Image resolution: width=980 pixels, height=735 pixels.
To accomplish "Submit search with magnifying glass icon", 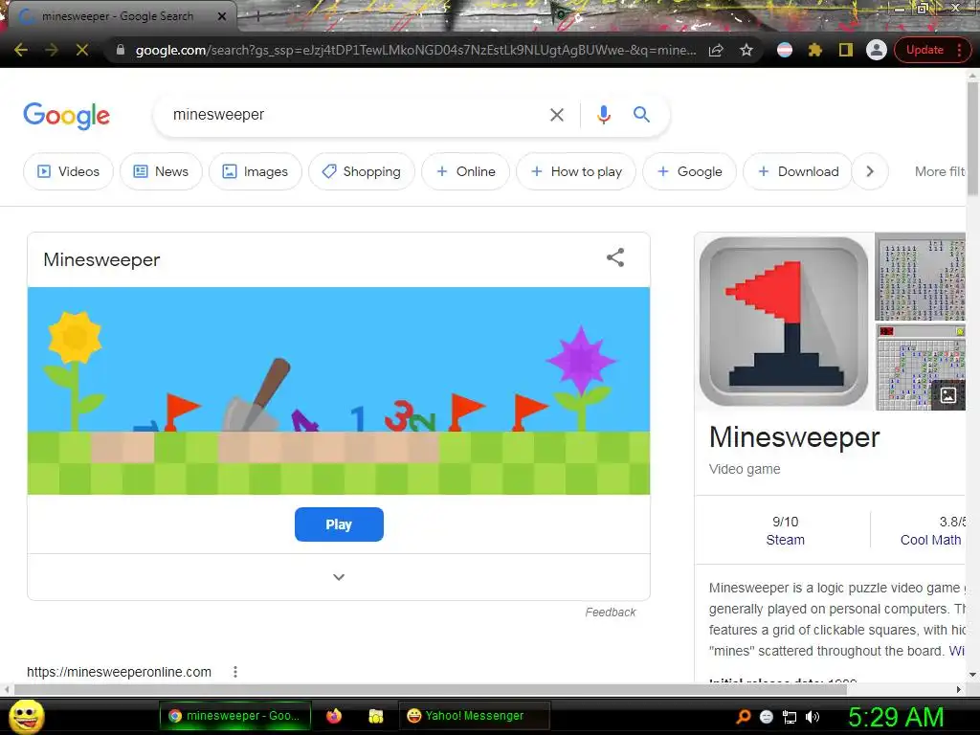I will pos(641,115).
